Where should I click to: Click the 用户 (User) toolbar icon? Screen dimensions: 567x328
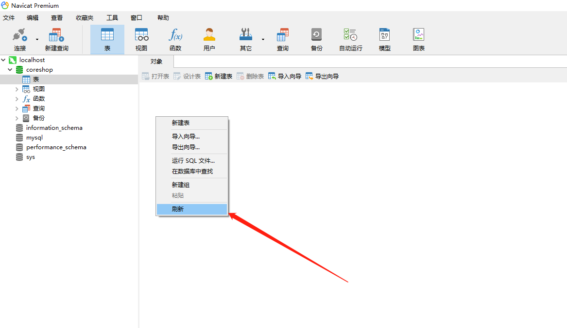click(x=209, y=36)
